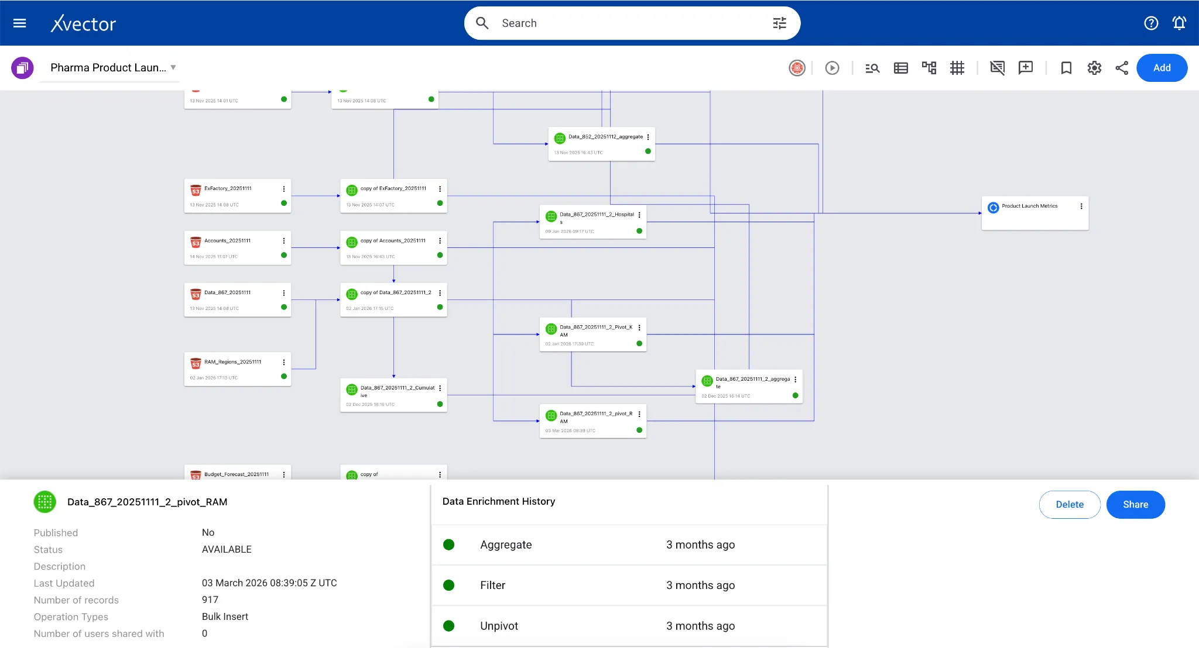Image resolution: width=1199 pixels, height=648 pixels.
Task: Click the blue Add button
Action: coord(1162,68)
